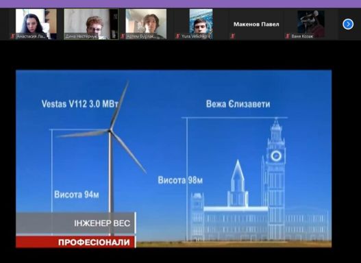Select Ваня Козак's avatar thumbnail

[x=311, y=24]
